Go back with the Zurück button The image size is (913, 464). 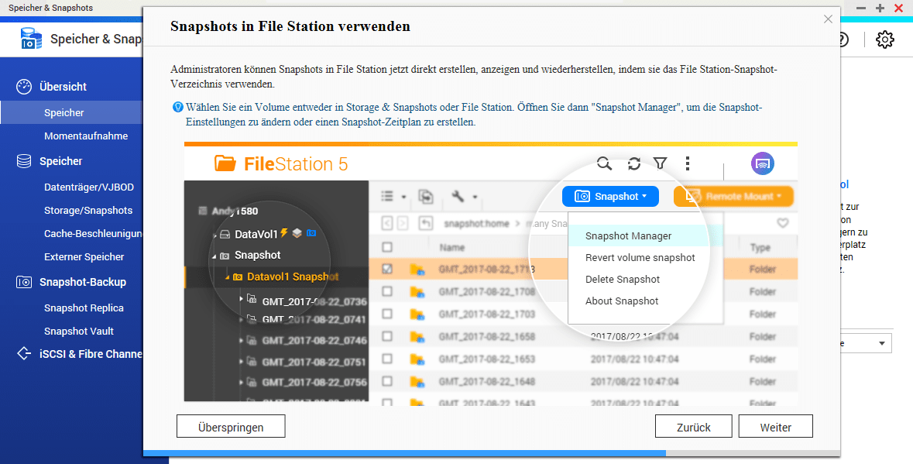point(694,427)
